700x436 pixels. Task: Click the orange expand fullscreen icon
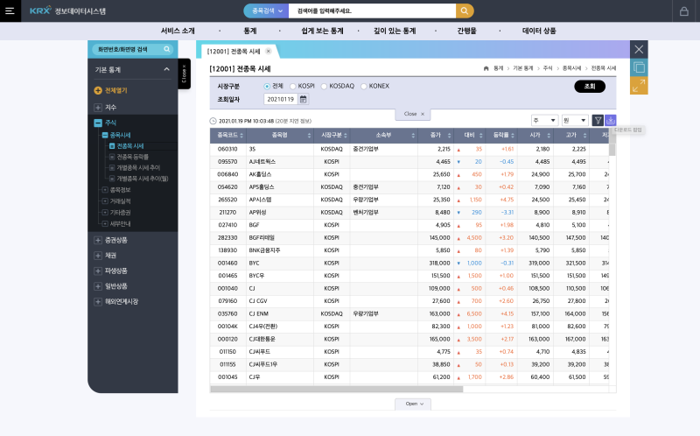pyautogui.click(x=639, y=85)
